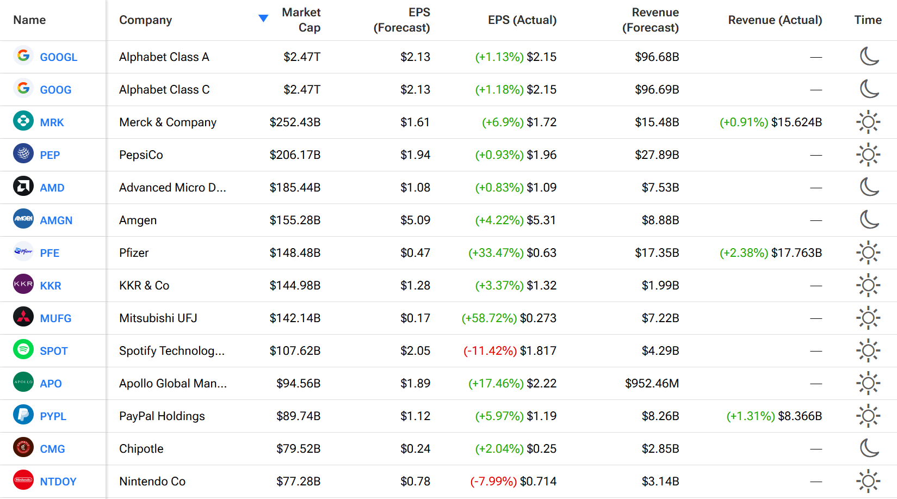Click the PepsiCo logo icon
Image resolution: width=897 pixels, height=499 pixels.
23,153
